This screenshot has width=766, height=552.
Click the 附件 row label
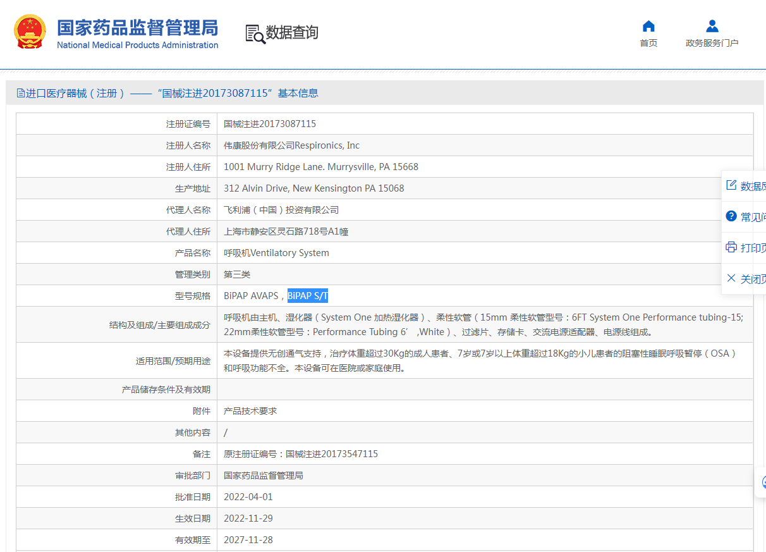coord(202,411)
